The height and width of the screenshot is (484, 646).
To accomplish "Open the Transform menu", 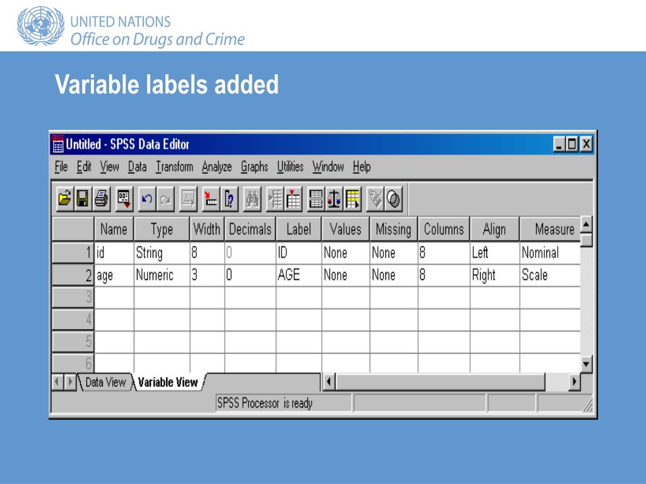I will coord(174,166).
